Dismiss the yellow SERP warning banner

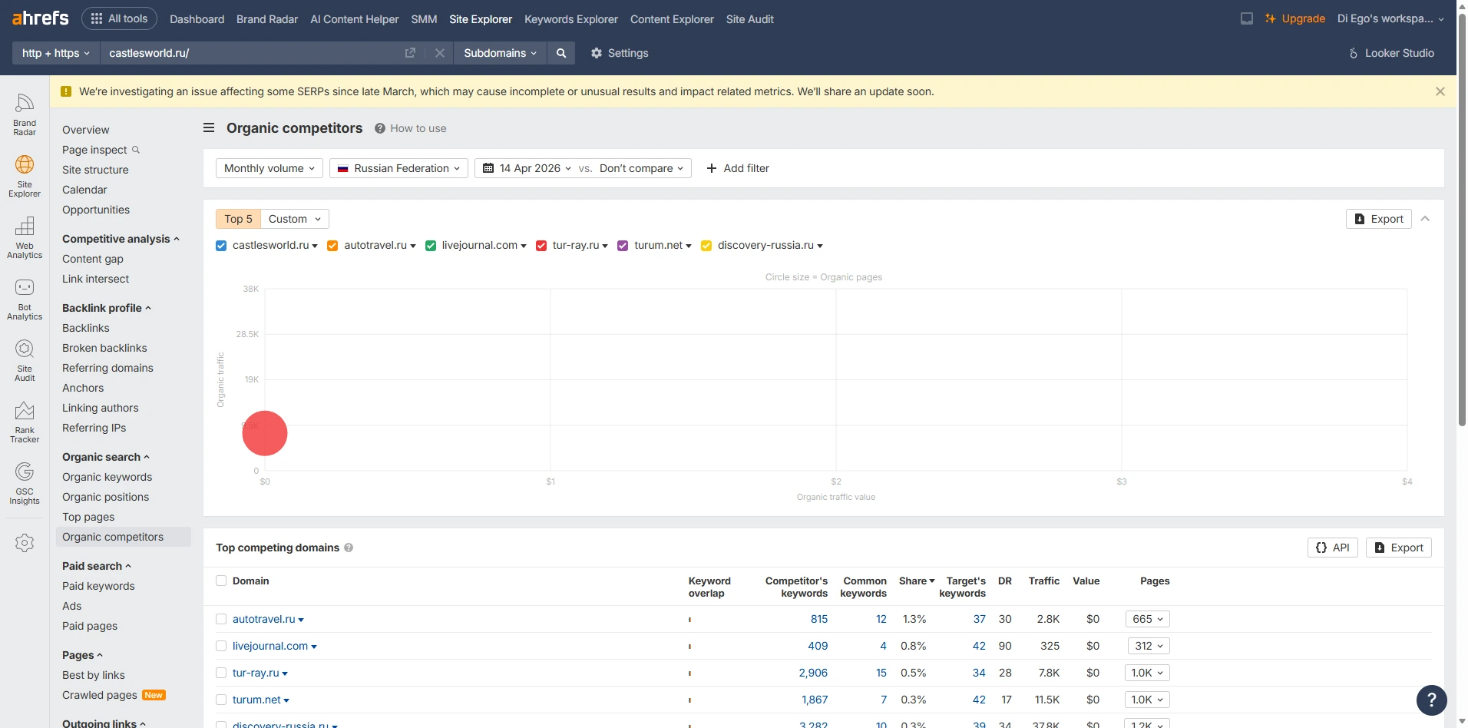point(1440,91)
